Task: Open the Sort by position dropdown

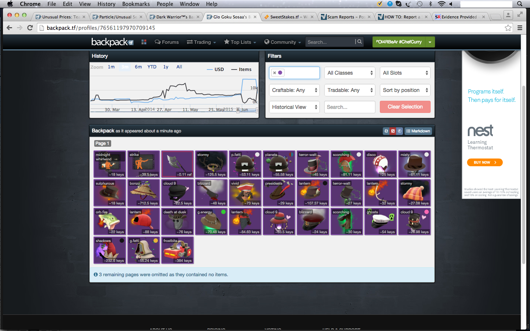Action: 405,90
